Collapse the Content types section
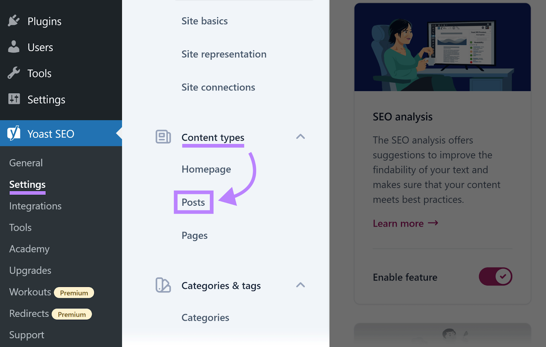 (300, 136)
